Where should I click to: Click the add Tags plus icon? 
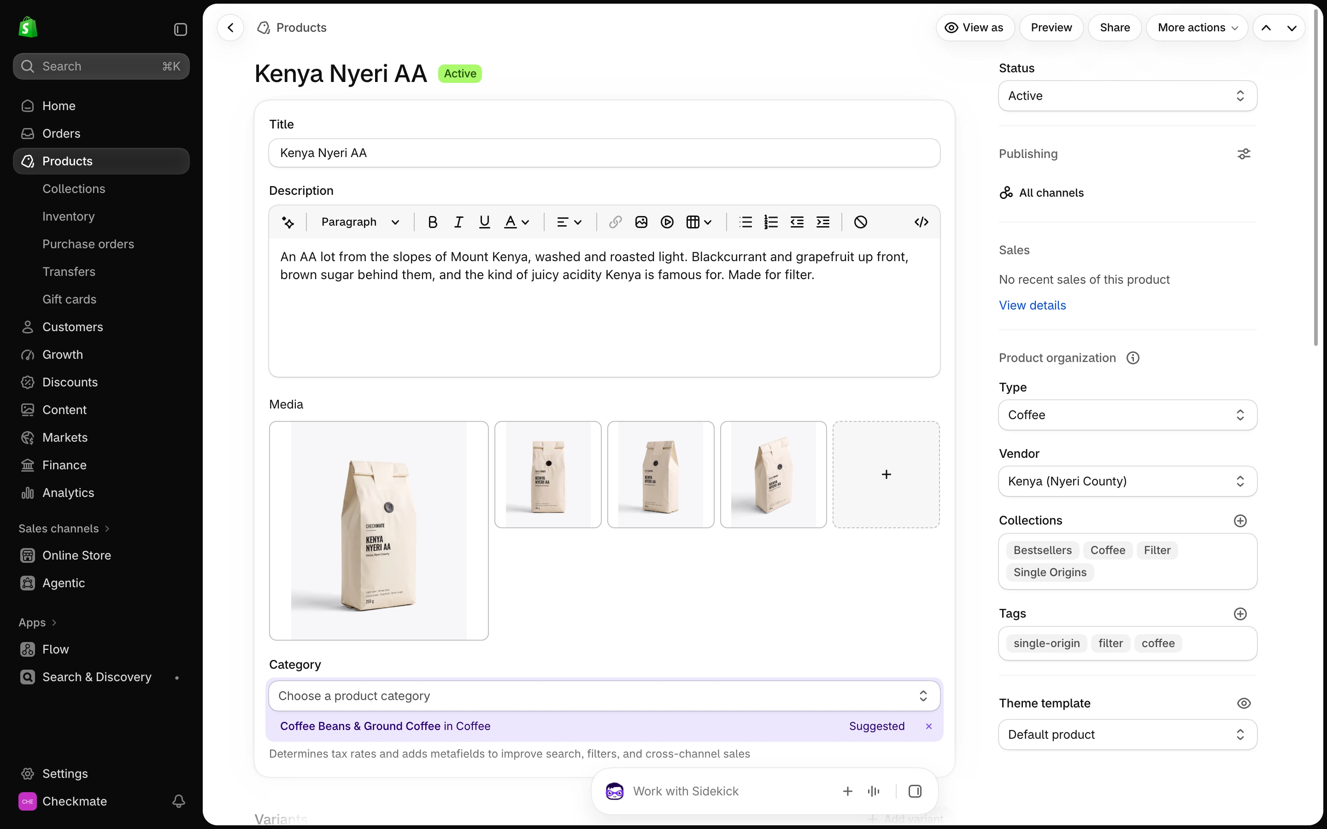tap(1240, 614)
